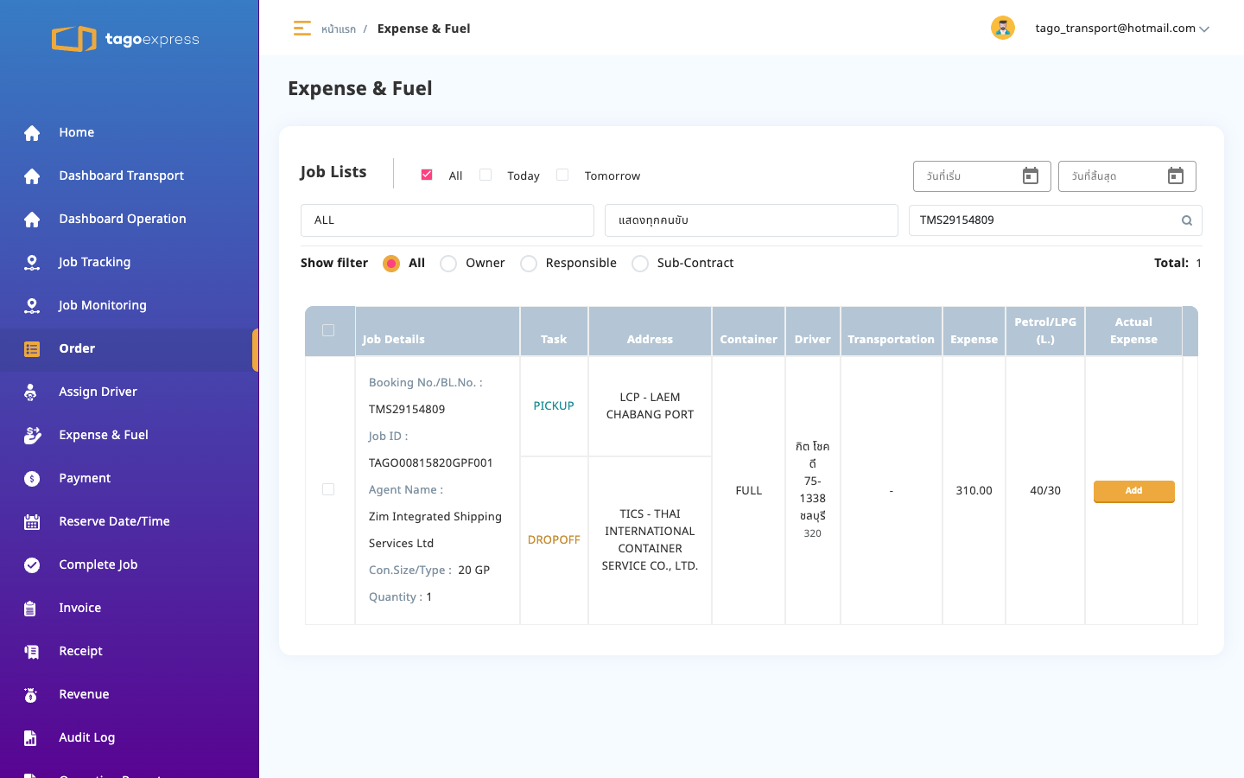This screenshot has height=778, width=1244.
Task: Click LCP - LAEM CHABANG PORT address
Action: (650, 406)
